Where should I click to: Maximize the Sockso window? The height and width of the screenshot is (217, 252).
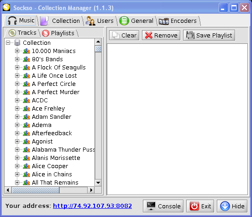(x=234, y=7)
